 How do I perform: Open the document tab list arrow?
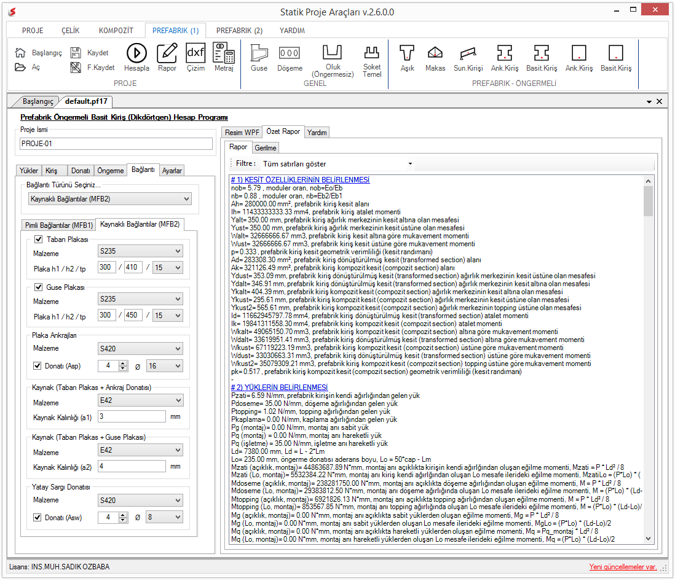[649, 102]
